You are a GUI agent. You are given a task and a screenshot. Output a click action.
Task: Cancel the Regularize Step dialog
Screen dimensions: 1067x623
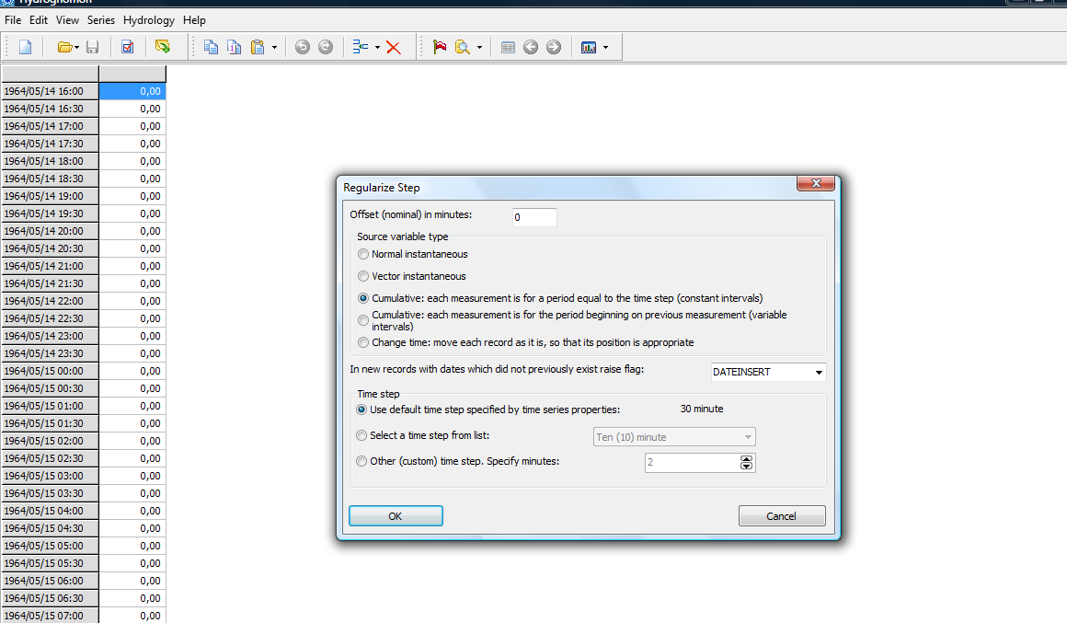[x=782, y=516]
